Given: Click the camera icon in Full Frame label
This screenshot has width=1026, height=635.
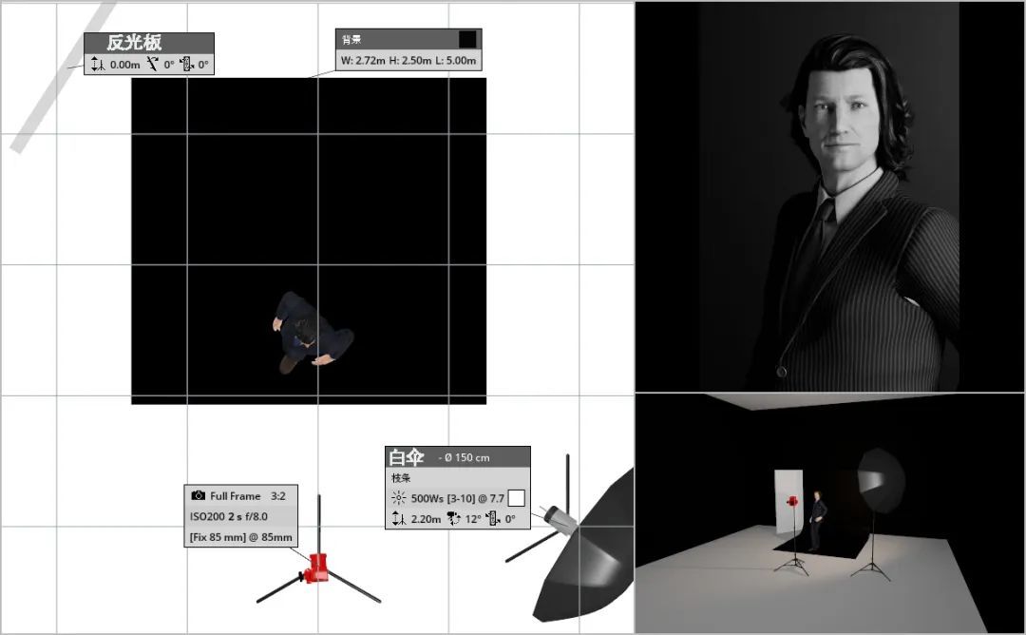Looking at the screenshot, I should tap(199, 495).
